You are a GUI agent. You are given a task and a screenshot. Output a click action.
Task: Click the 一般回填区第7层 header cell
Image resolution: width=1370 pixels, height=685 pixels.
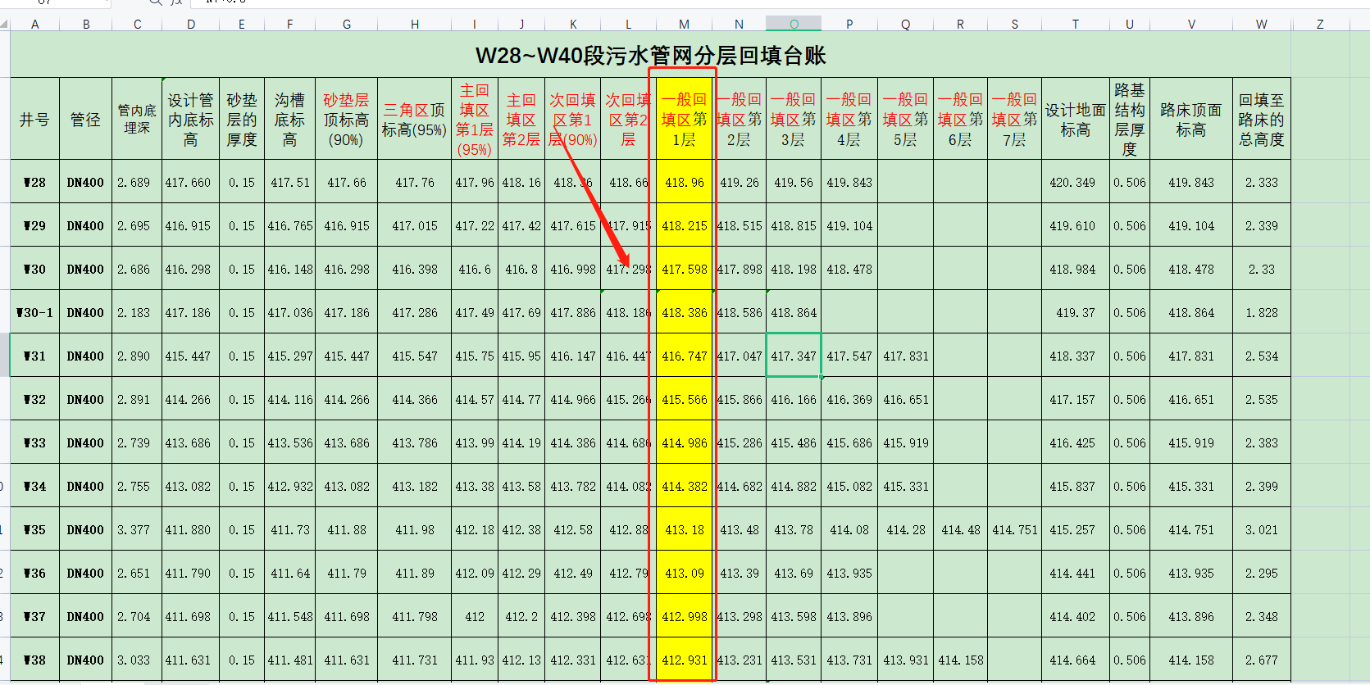(1014, 119)
